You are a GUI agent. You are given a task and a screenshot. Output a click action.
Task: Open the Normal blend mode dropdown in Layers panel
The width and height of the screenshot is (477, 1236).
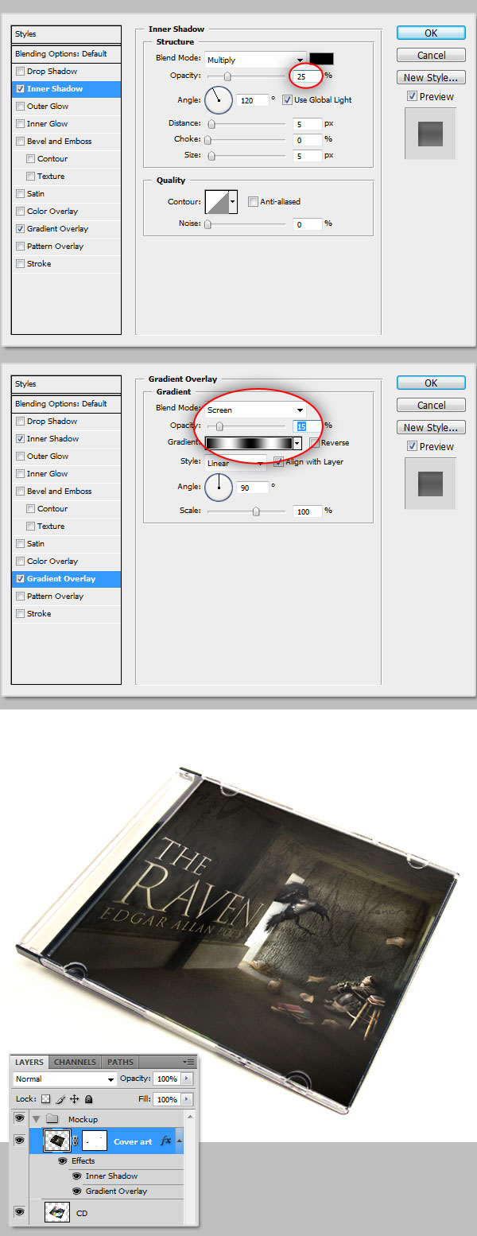65,1079
